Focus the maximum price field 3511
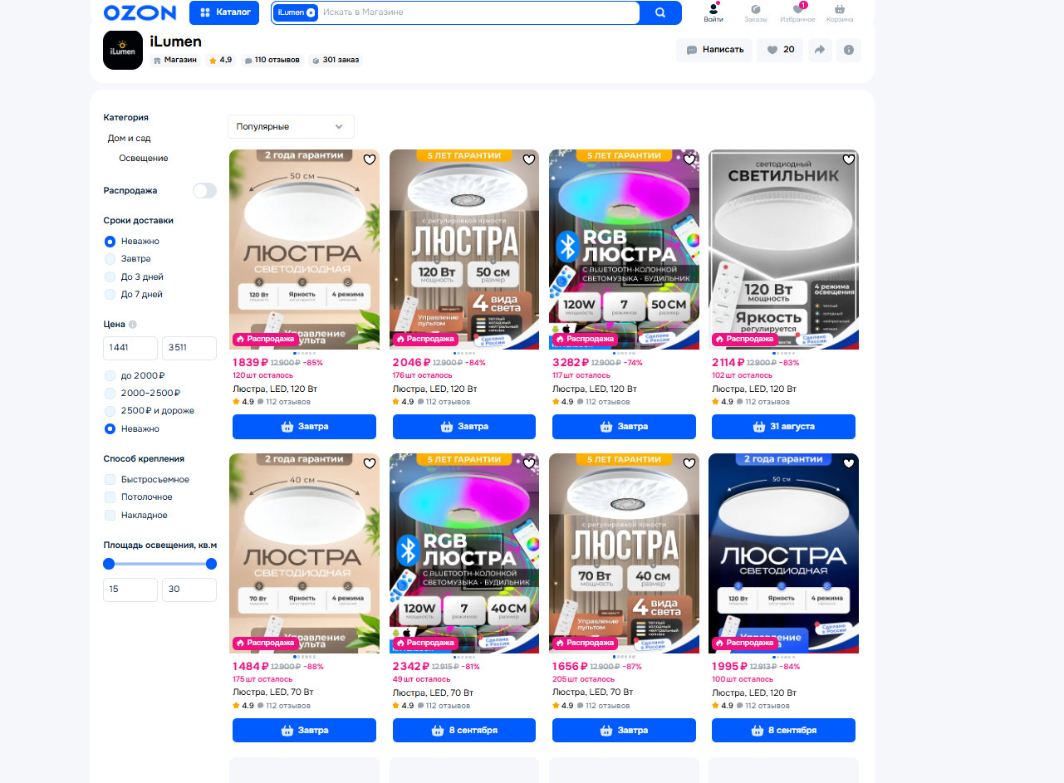 (189, 348)
